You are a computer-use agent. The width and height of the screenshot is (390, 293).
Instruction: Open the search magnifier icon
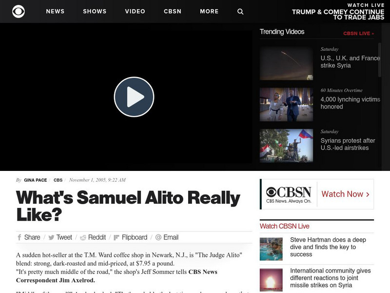tap(240, 11)
